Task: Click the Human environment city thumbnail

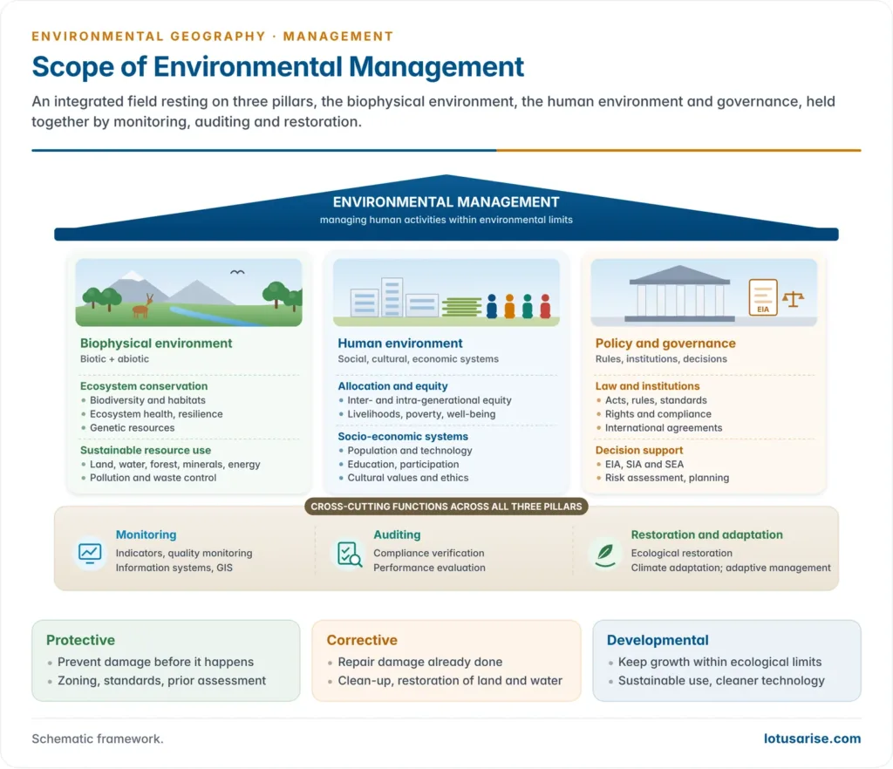Action: click(446, 293)
